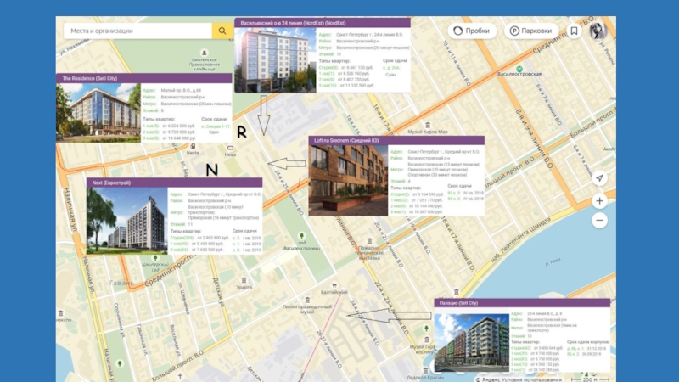Viewport: 679px width, 382px height.
Task: Click the 'Геологоразведочный музей' map label
Action: pyautogui.click(x=307, y=309)
